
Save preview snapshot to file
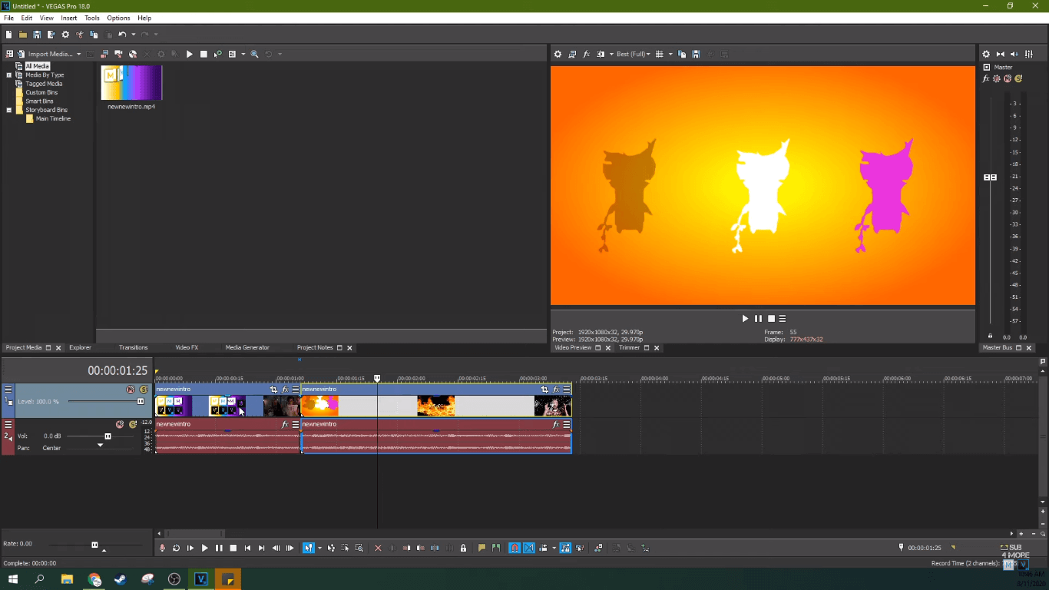click(697, 54)
